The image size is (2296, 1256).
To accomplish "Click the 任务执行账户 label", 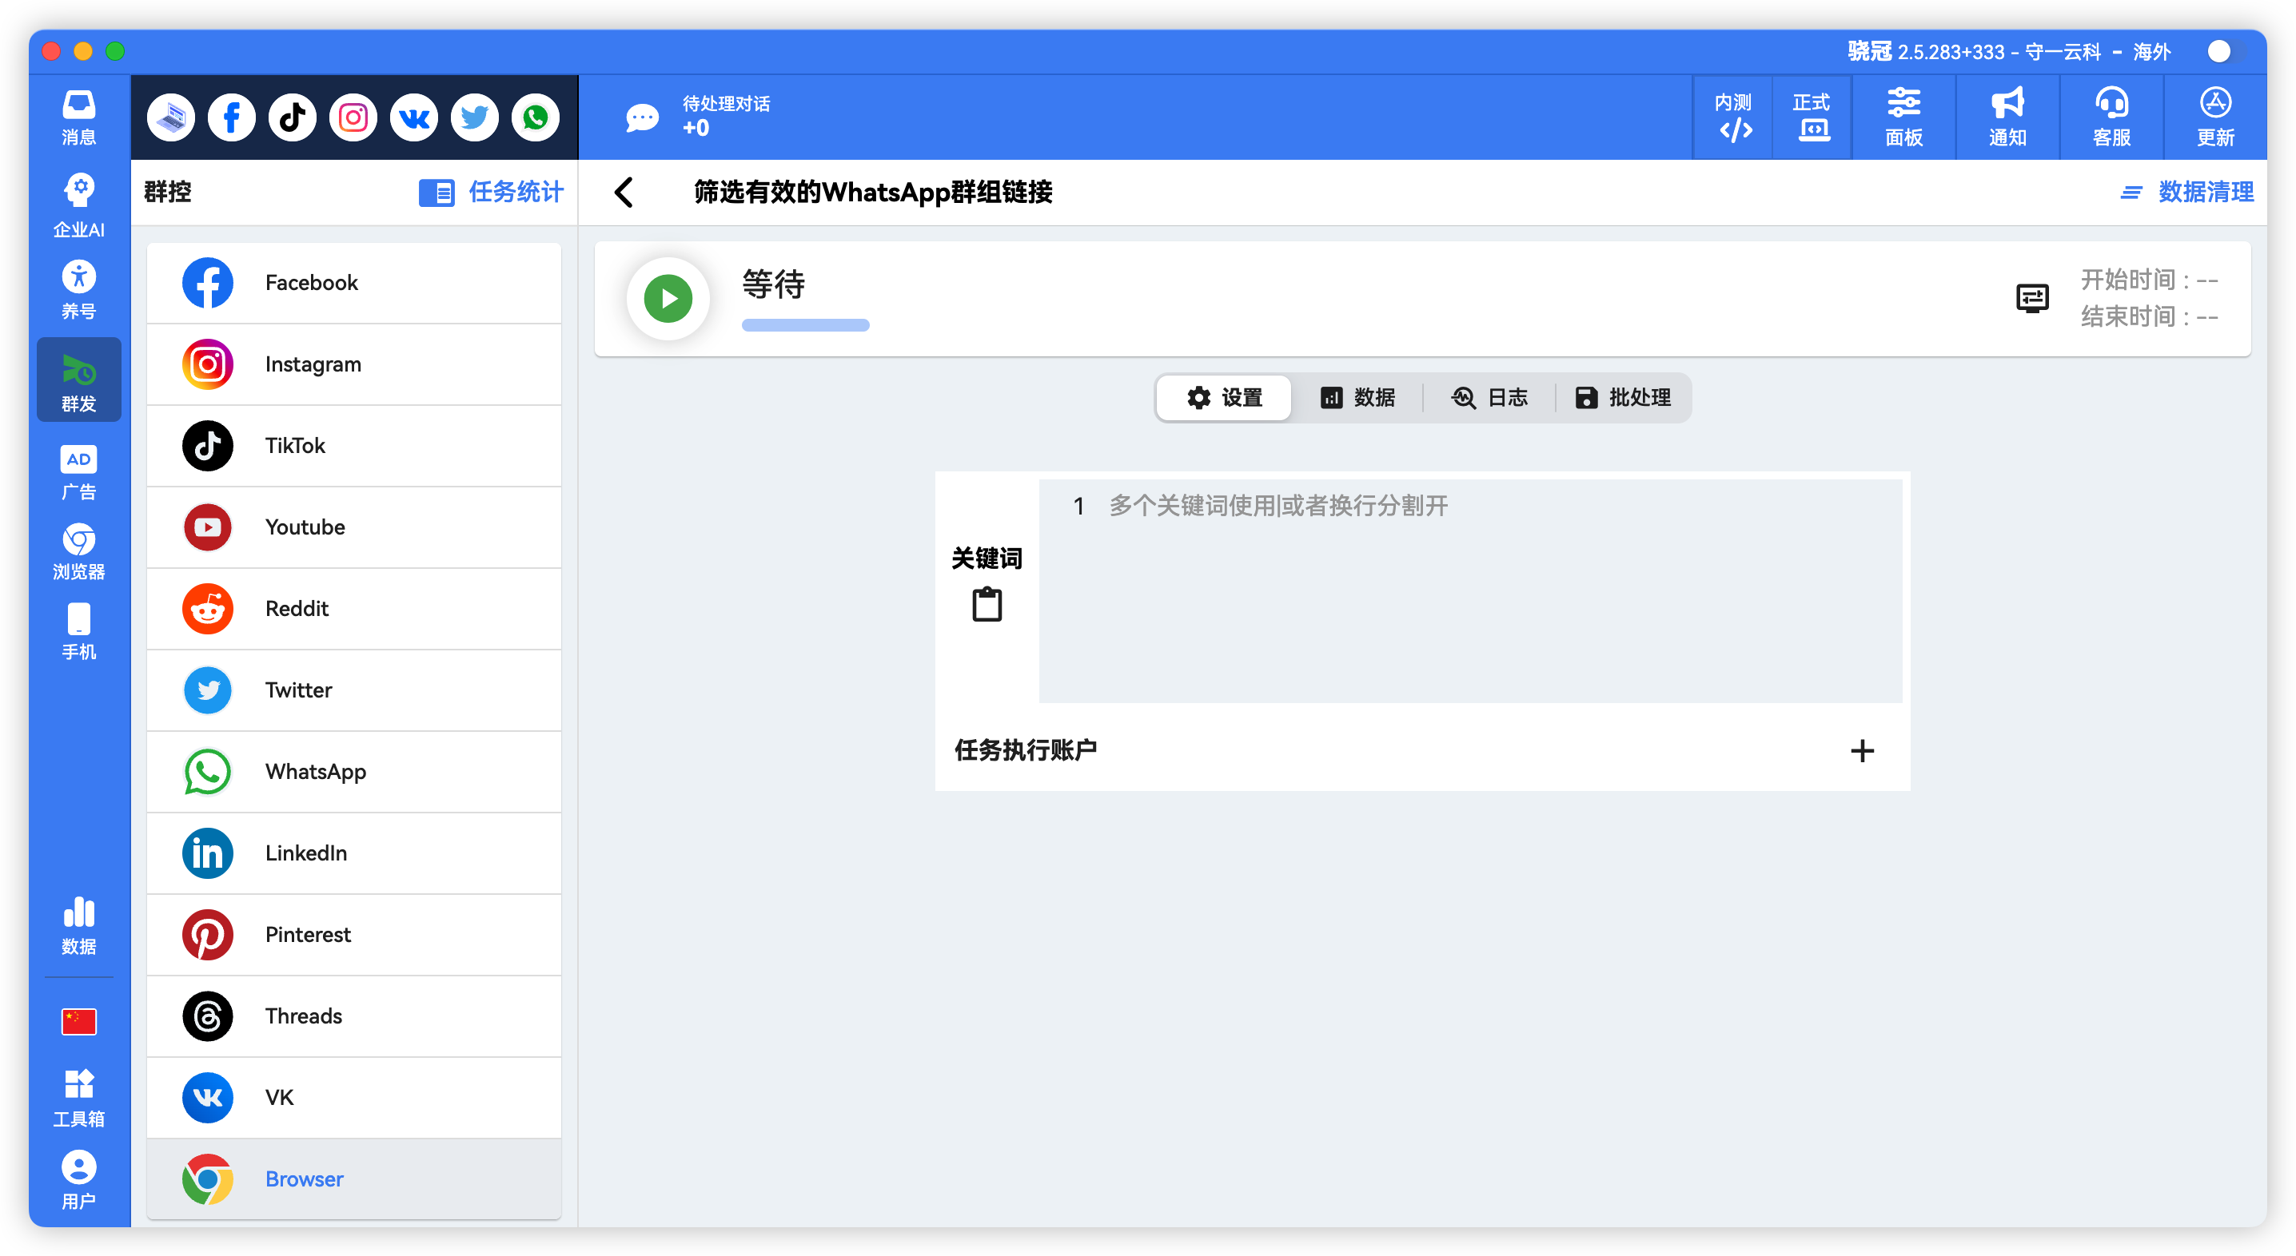I will click(x=1026, y=750).
